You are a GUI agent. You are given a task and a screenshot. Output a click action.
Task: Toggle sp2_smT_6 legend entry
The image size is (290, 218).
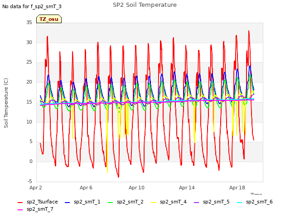tap(255, 202)
